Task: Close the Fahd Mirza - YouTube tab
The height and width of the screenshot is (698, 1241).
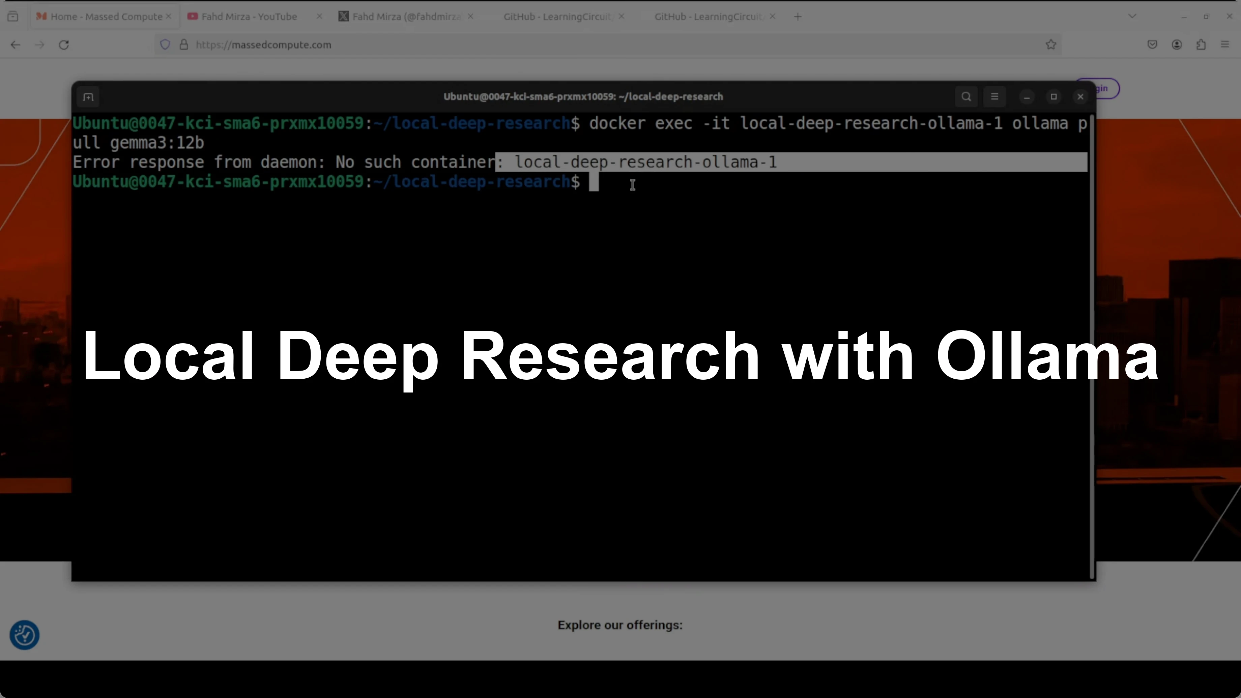Action: click(x=319, y=17)
